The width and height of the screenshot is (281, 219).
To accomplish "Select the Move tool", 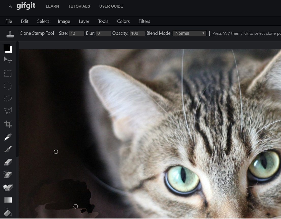I will coord(8,60).
